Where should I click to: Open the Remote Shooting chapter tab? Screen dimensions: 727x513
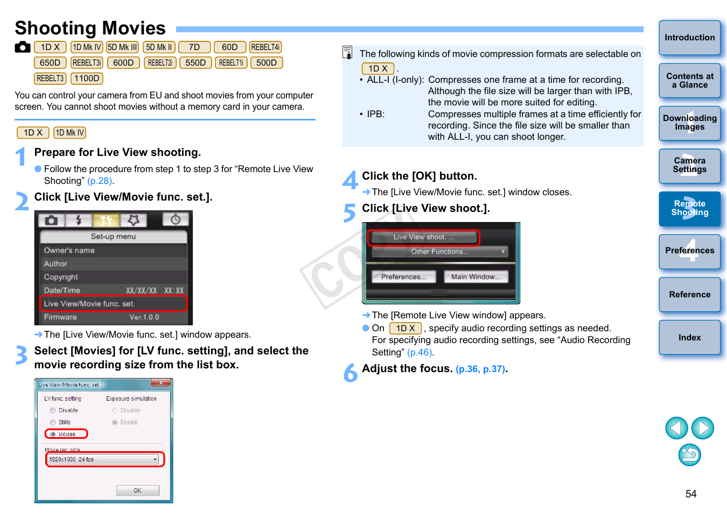click(690, 209)
